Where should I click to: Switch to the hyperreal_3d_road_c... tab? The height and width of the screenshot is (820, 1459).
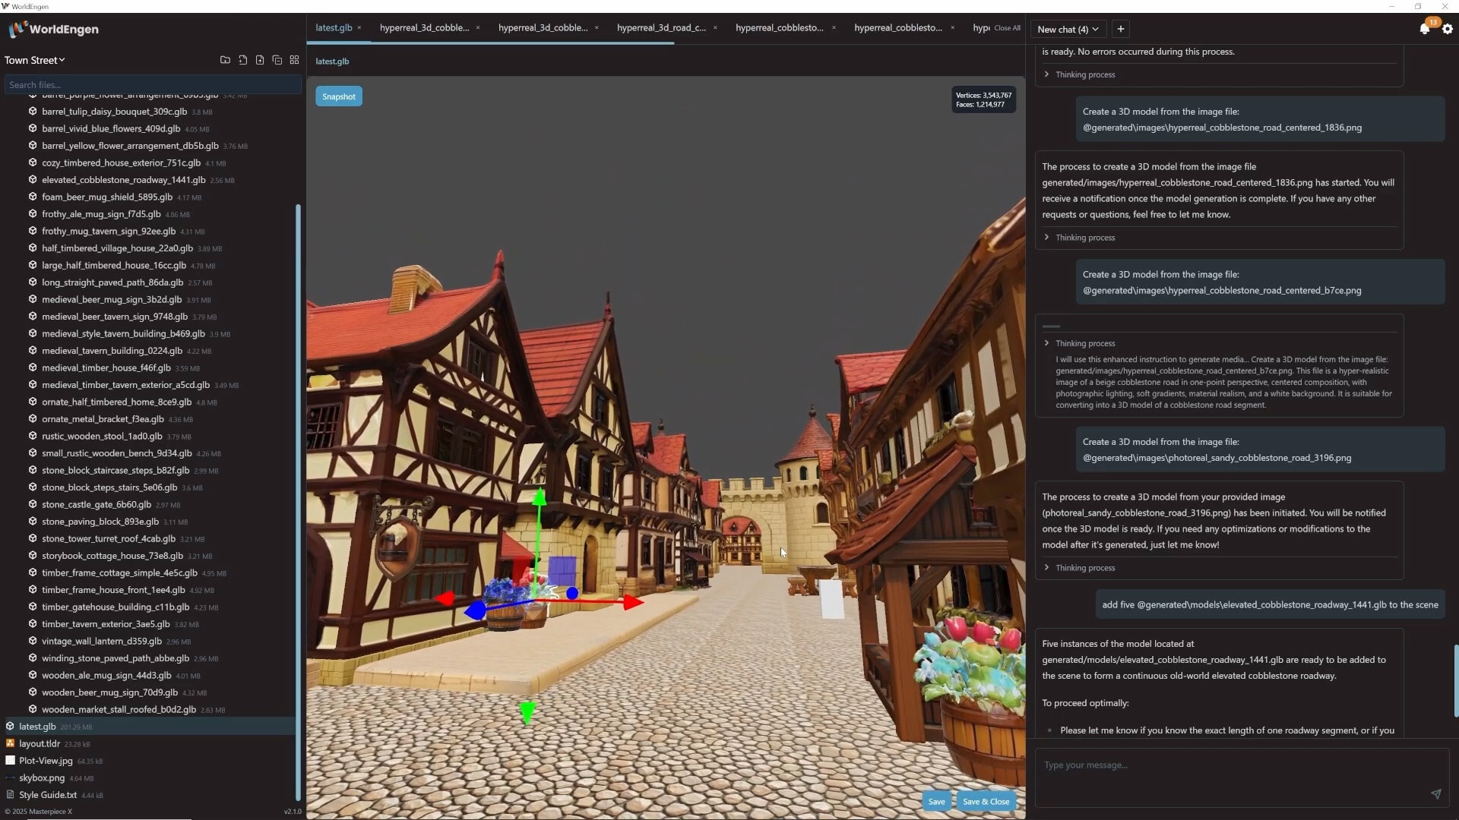(661, 27)
